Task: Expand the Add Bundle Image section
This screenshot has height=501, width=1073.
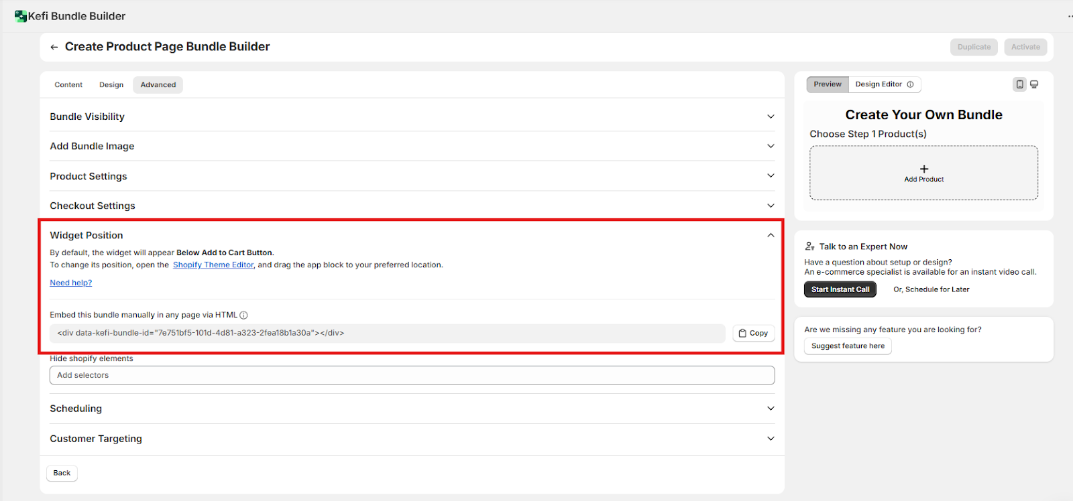Action: 771,146
